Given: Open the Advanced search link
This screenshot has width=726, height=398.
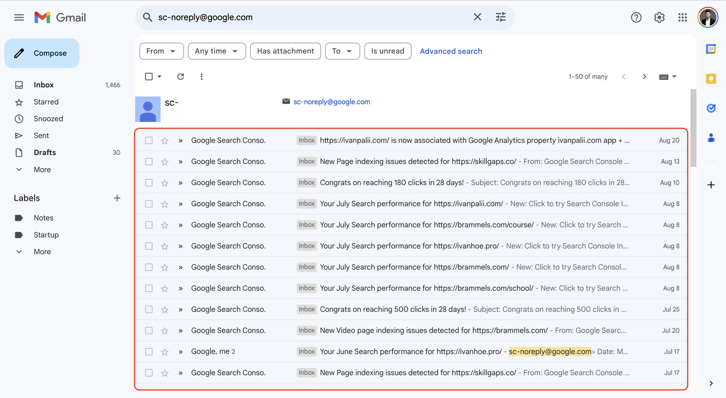Looking at the screenshot, I should pos(451,51).
